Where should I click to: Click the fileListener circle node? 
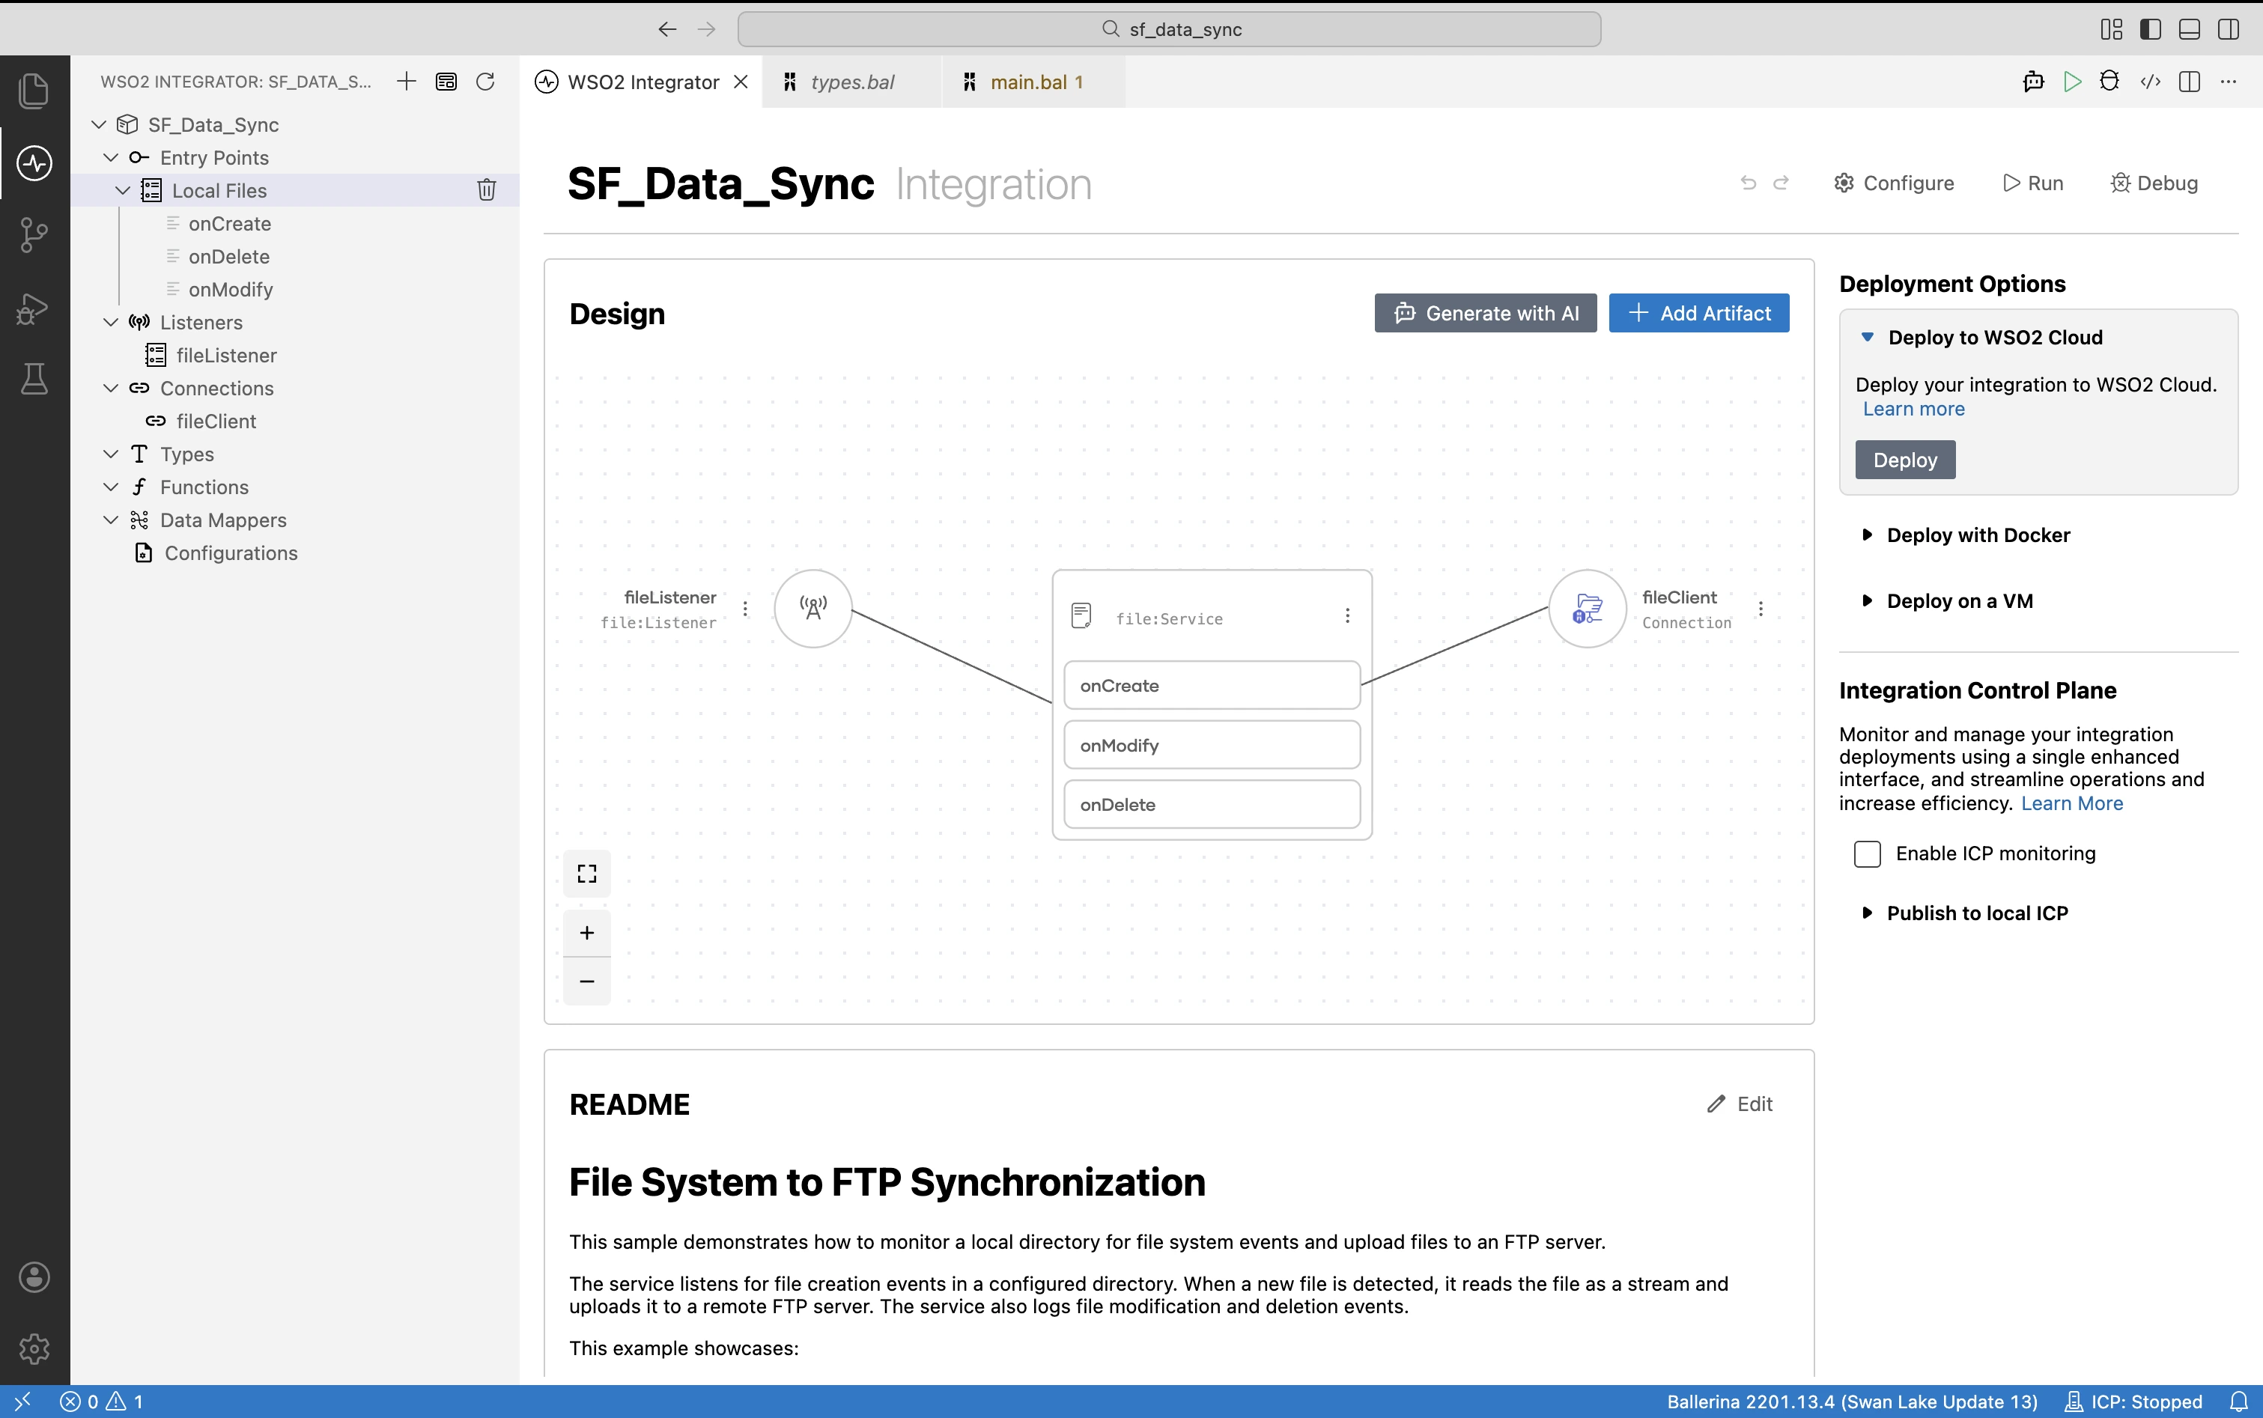pyautogui.click(x=813, y=609)
